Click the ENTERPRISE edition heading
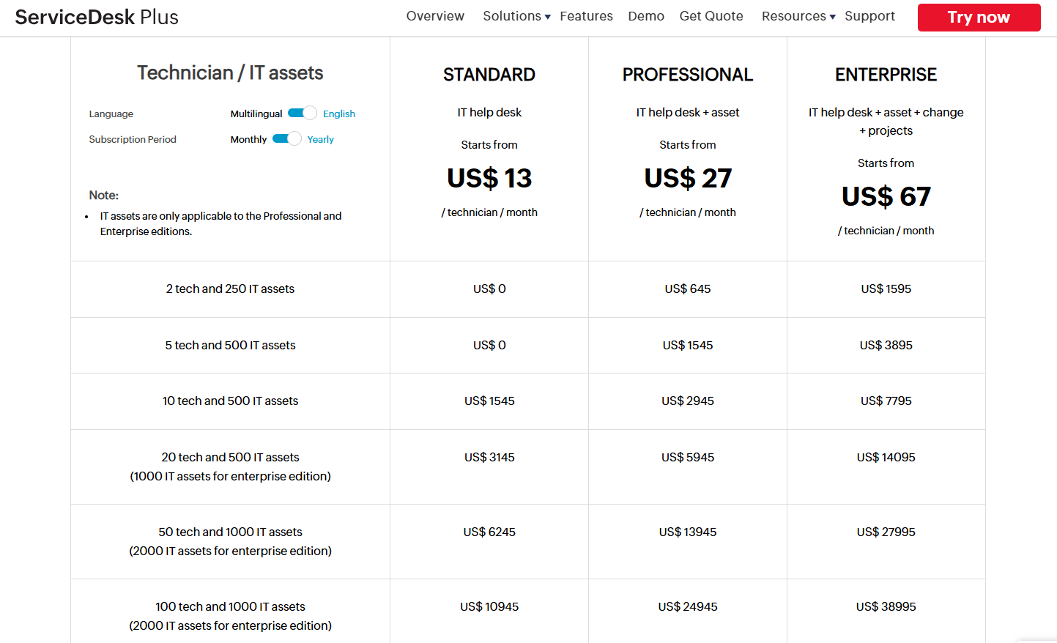Screen dimensions: 1057x643 pyautogui.click(x=886, y=75)
